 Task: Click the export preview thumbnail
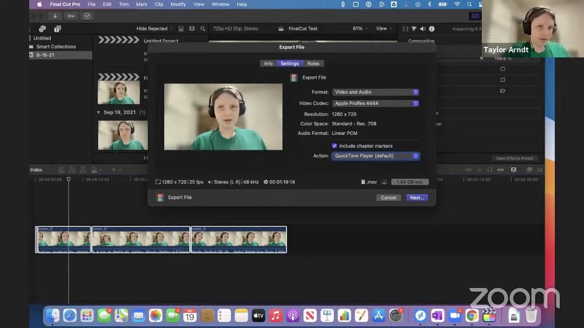coord(223,117)
